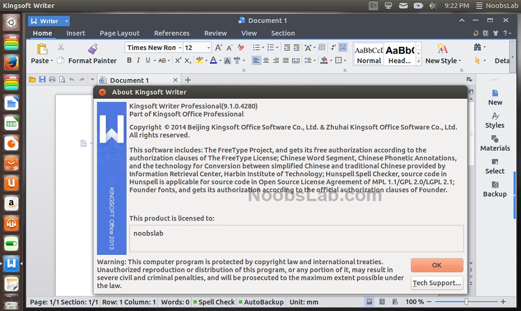The width and height of the screenshot is (521, 311).
Task: Click the Cut scissors icon
Action: click(60, 47)
